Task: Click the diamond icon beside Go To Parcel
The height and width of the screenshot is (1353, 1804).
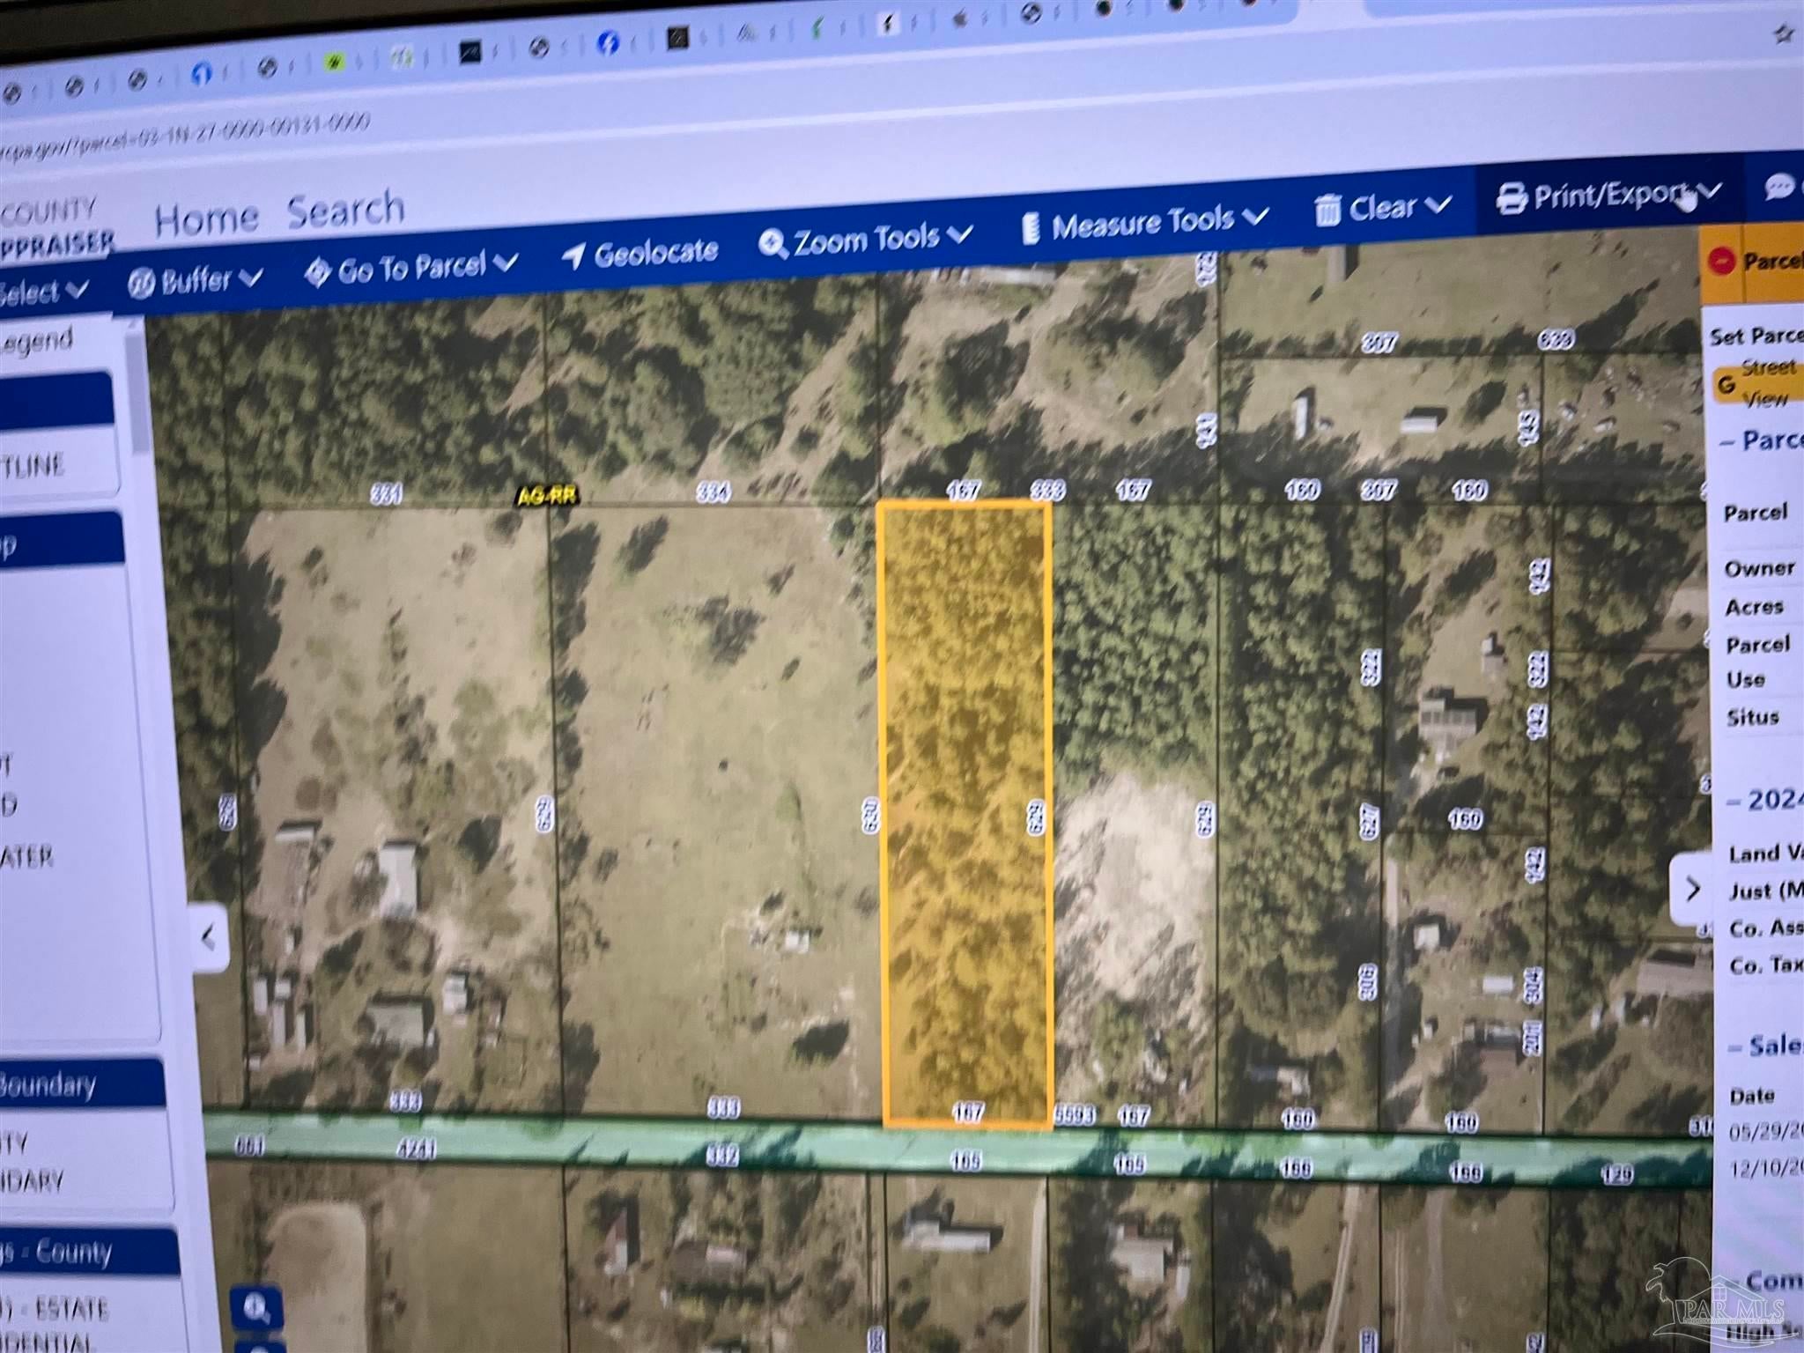Action: point(317,272)
